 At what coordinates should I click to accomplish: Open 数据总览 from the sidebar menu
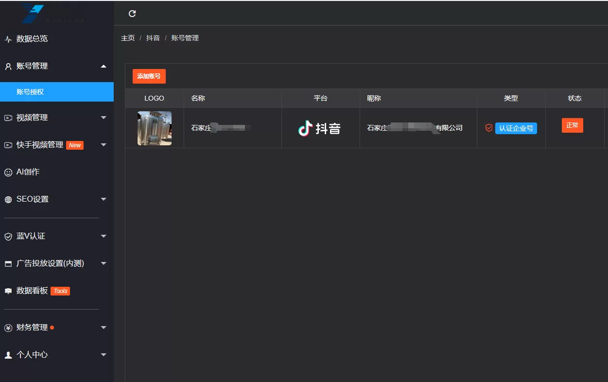tap(31, 39)
